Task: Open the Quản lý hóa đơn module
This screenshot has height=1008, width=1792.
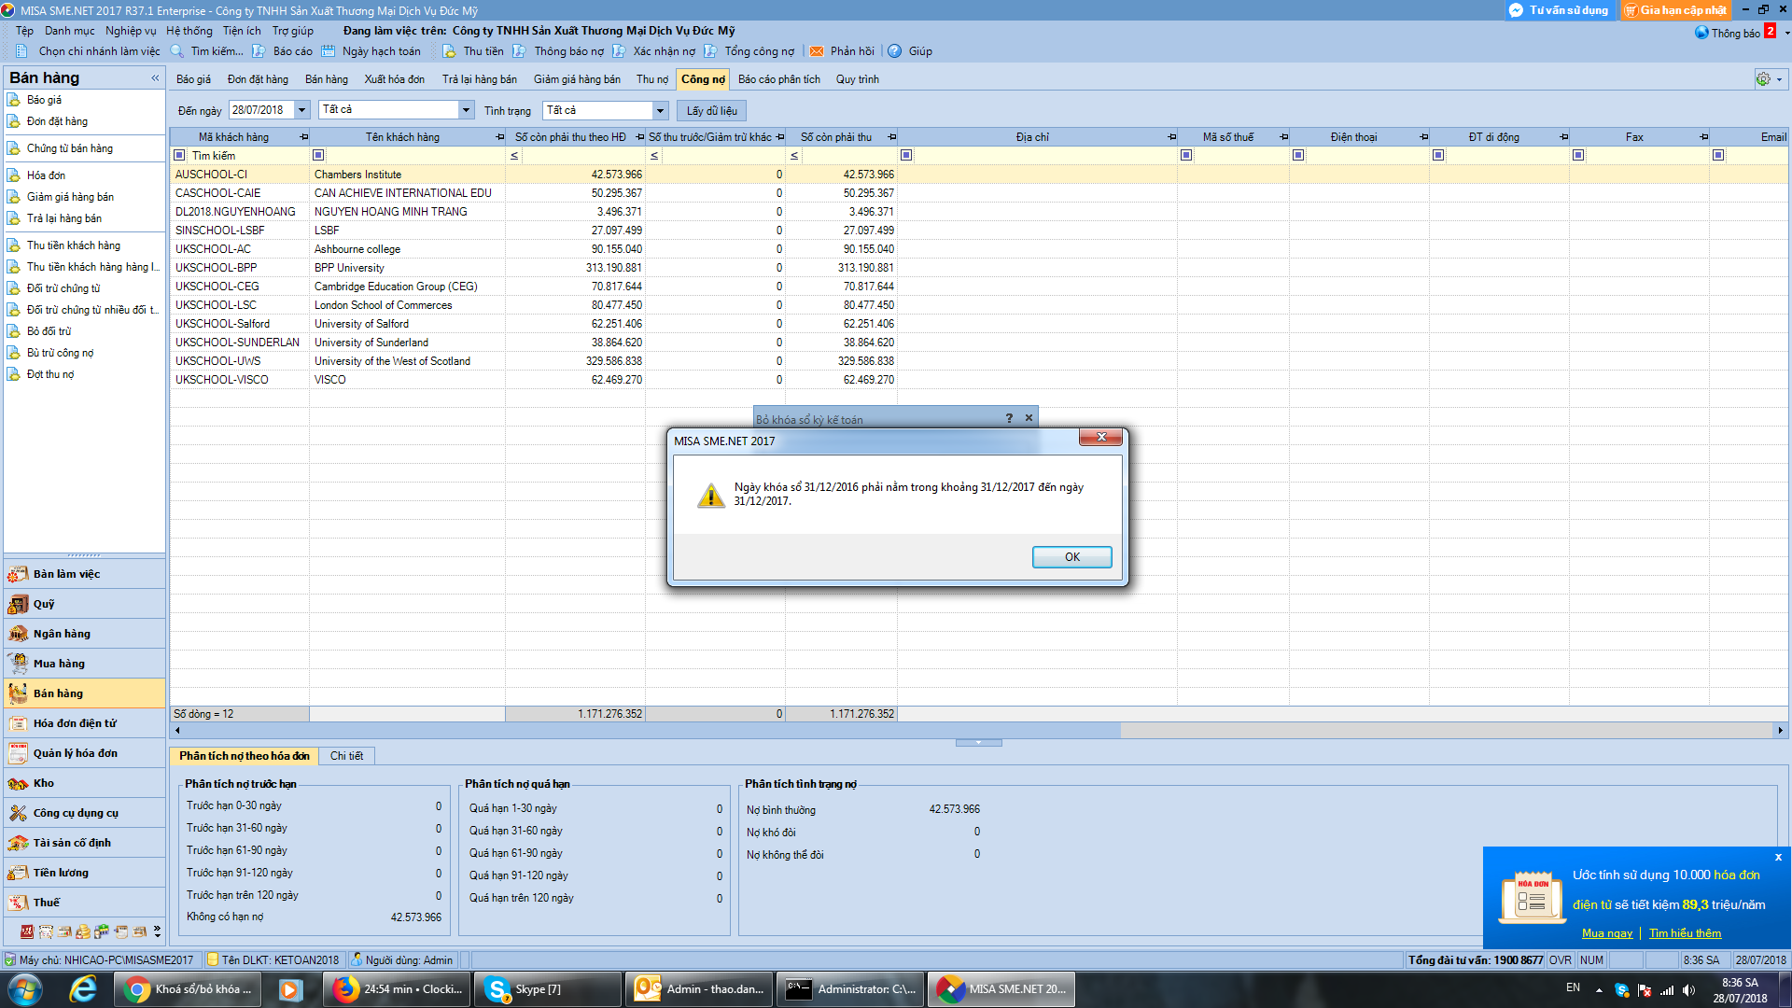Action: click(85, 753)
